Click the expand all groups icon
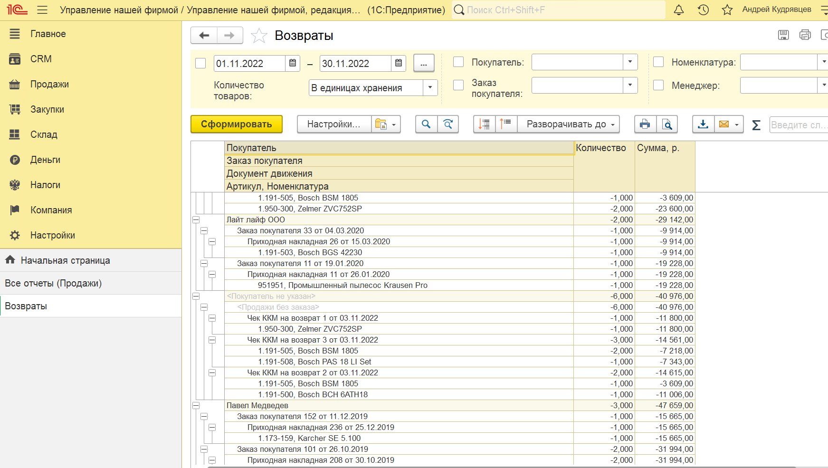 (x=506, y=124)
